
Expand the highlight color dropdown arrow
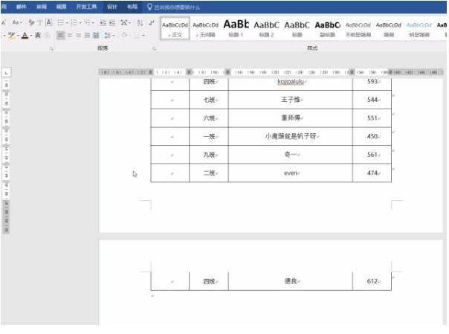[18, 36]
